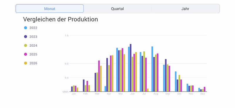The image size is (235, 108).
Task: Select the blue 2022 bar in Aug
Action: pos(152,69)
